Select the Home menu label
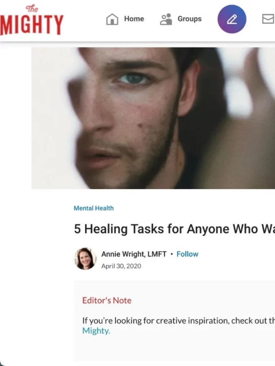This screenshot has width=275, height=366. (134, 19)
